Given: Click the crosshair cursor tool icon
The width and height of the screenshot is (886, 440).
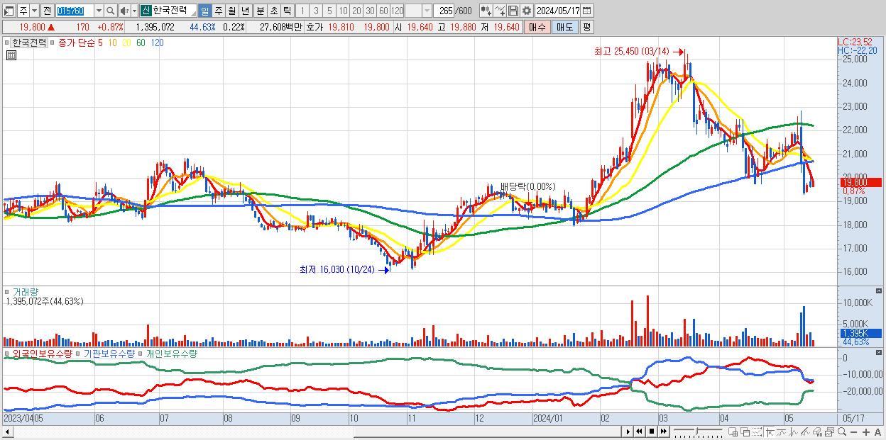Looking at the screenshot, I should [770, 431].
